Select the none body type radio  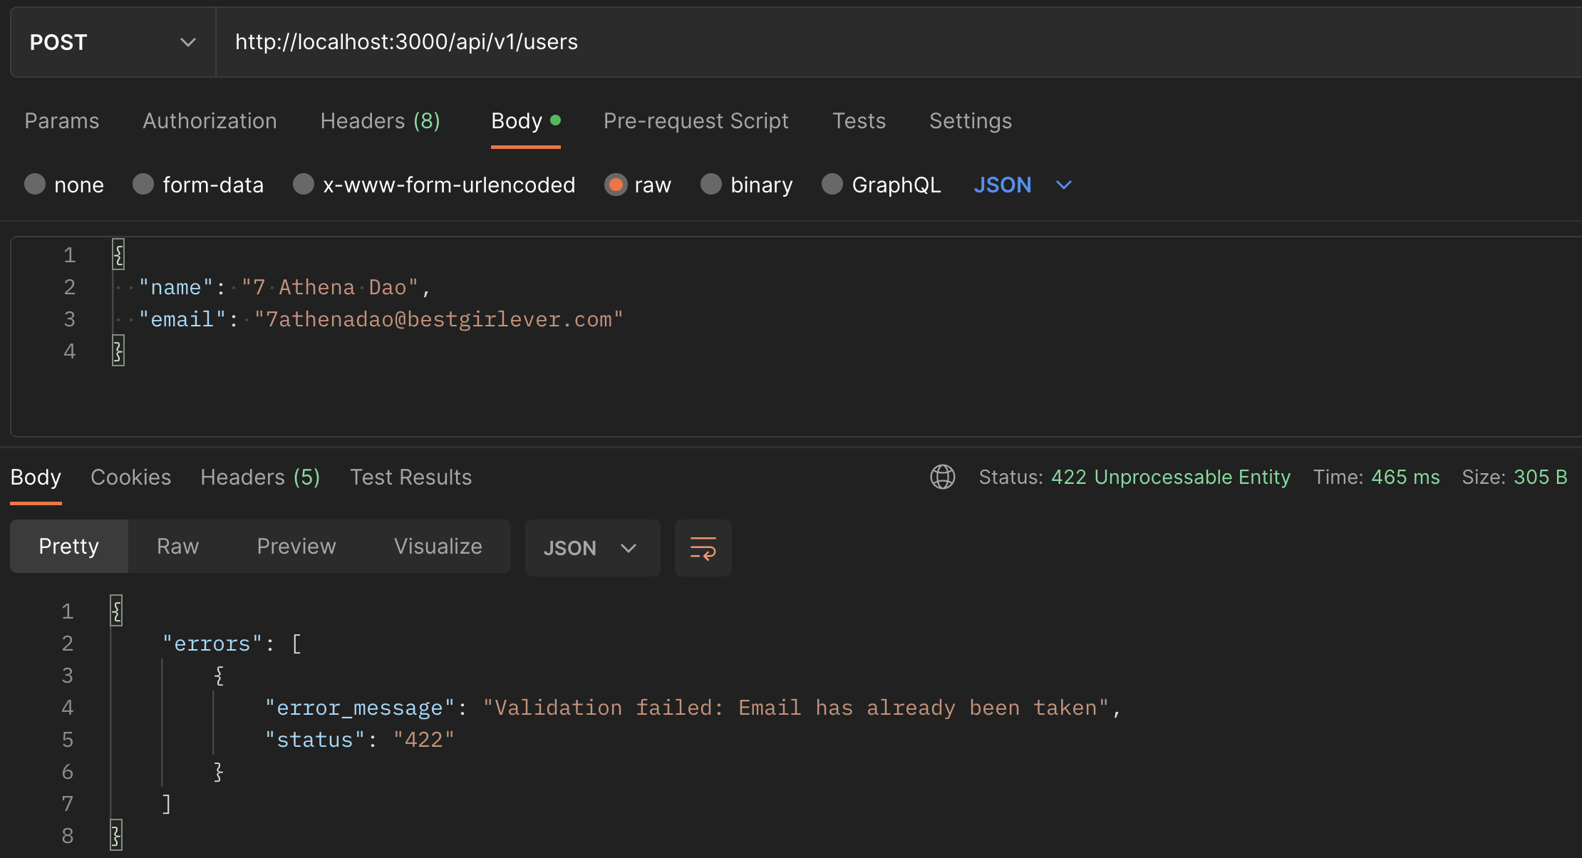click(x=35, y=185)
